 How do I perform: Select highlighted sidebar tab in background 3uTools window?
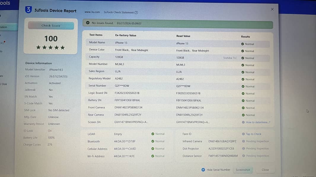tap(9, 27)
